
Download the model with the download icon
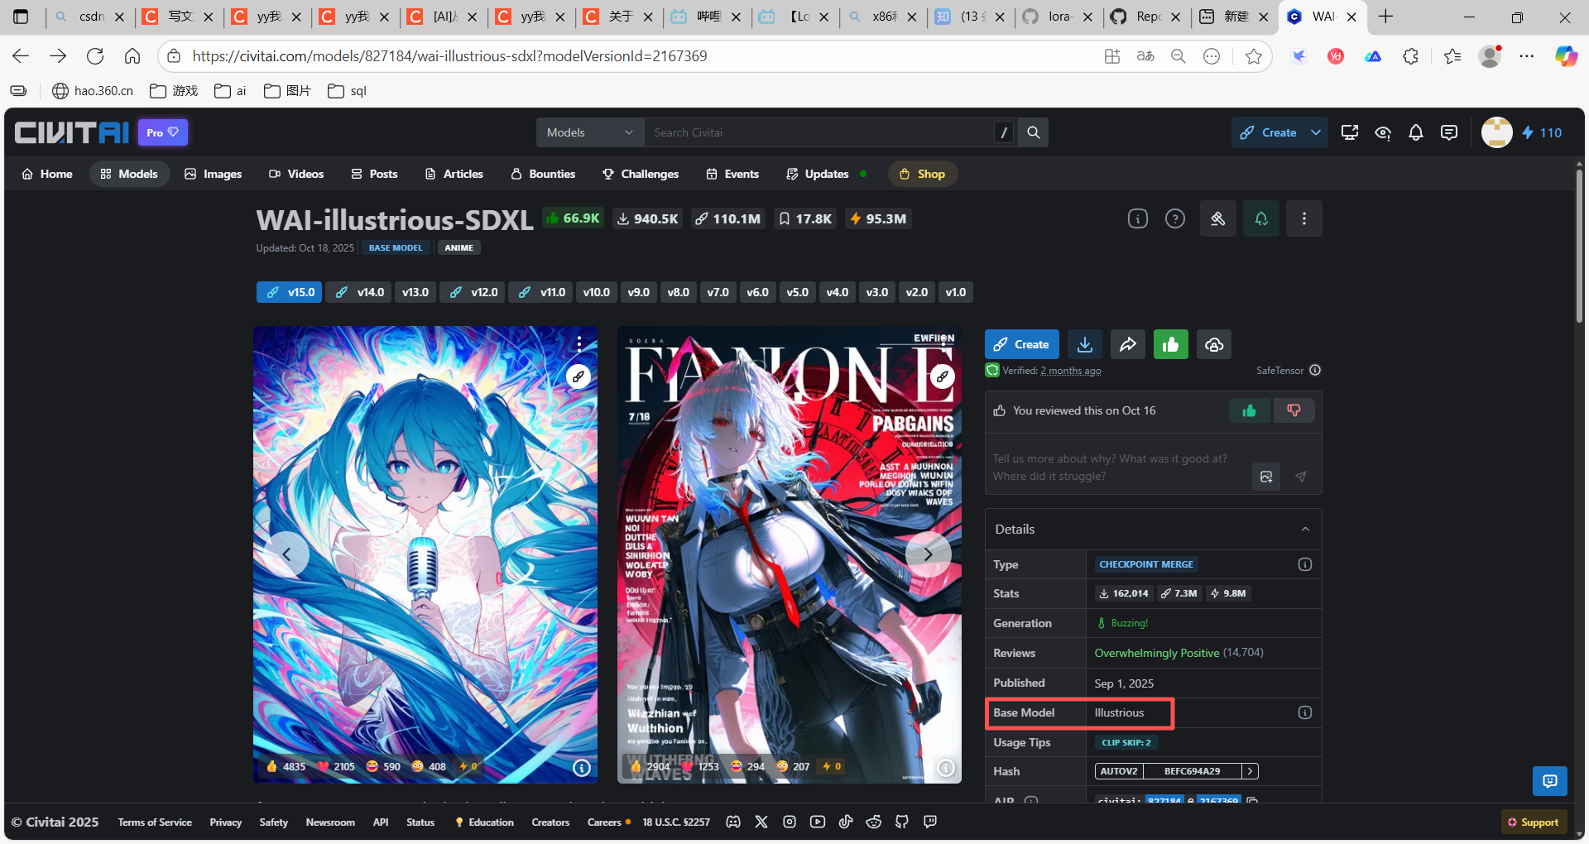point(1085,344)
